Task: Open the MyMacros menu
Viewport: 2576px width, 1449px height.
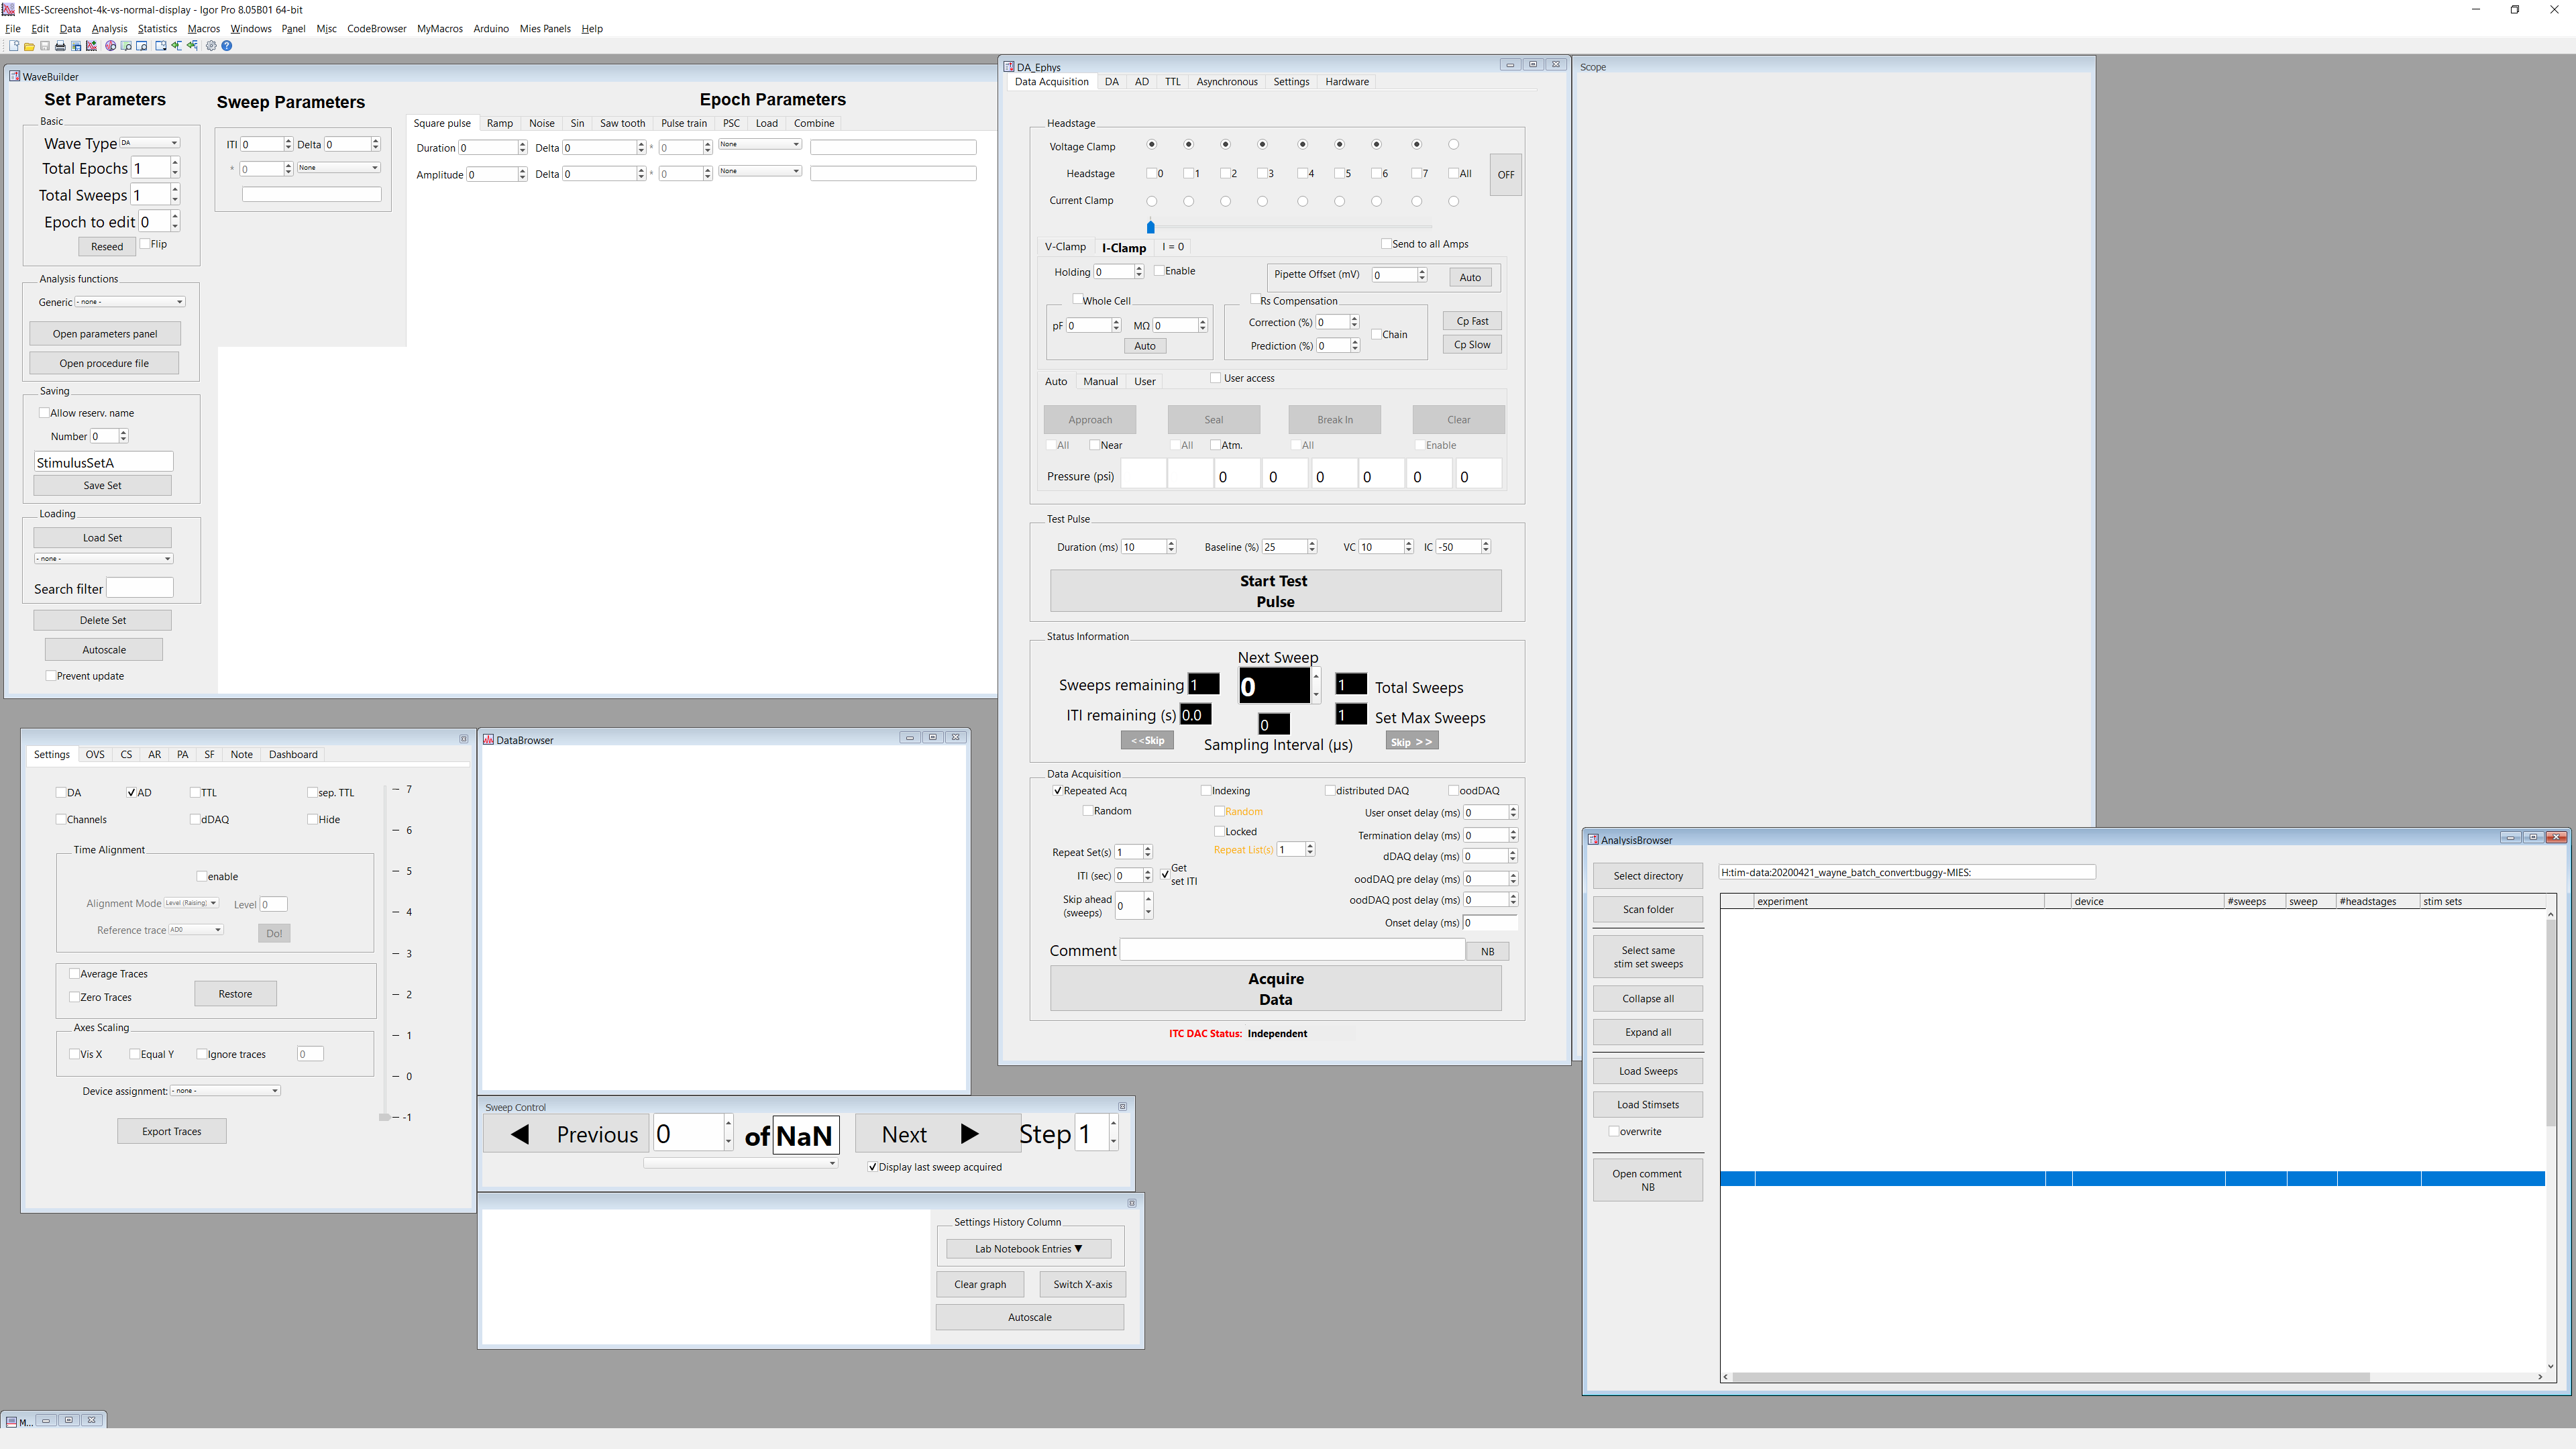Action: [439, 28]
